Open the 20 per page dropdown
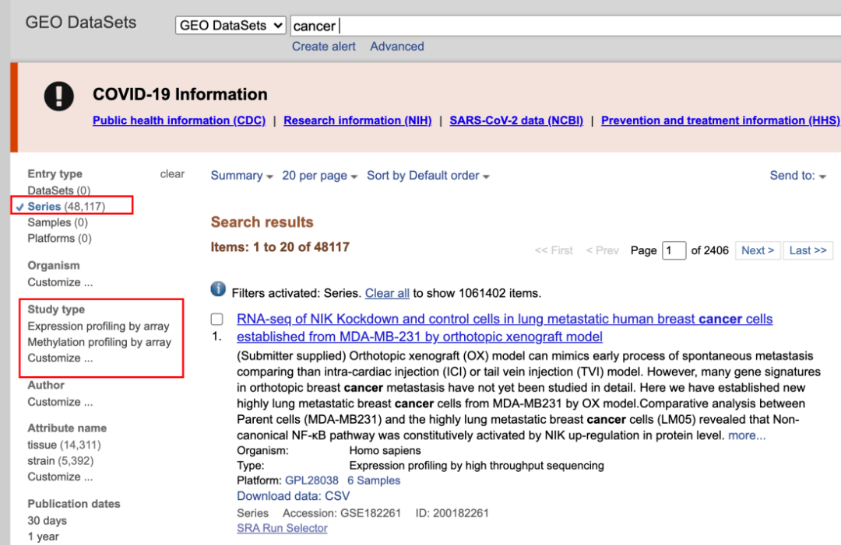This screenshot has height=545, width=841. (x=320, y=176)
